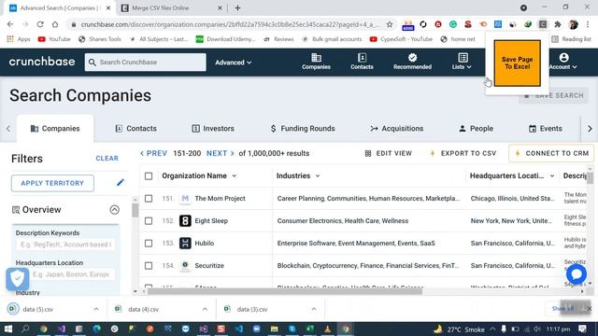598x336 pixels.
Task: Open options for data (3).csv download
Action: (314, 309)
